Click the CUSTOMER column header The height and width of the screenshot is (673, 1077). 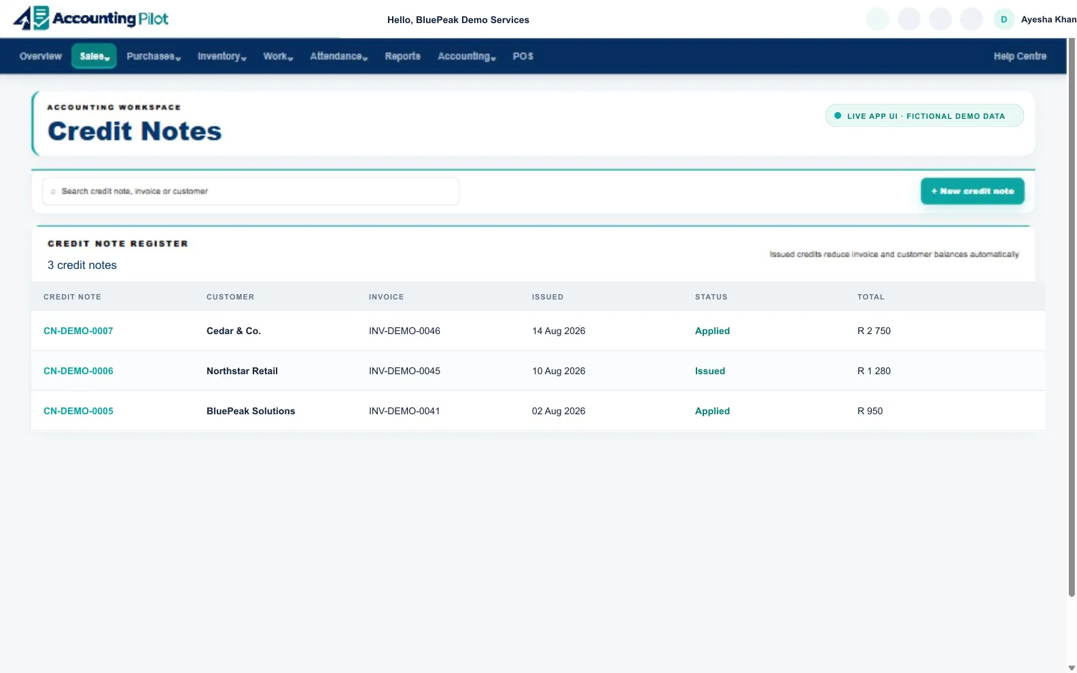click(x=230, y=297)
